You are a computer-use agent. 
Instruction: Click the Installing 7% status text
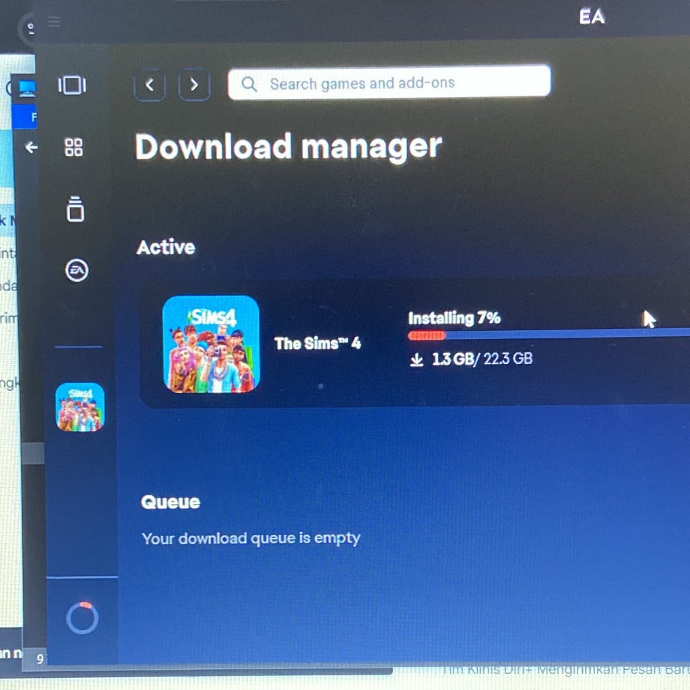[x=454, y=318]
